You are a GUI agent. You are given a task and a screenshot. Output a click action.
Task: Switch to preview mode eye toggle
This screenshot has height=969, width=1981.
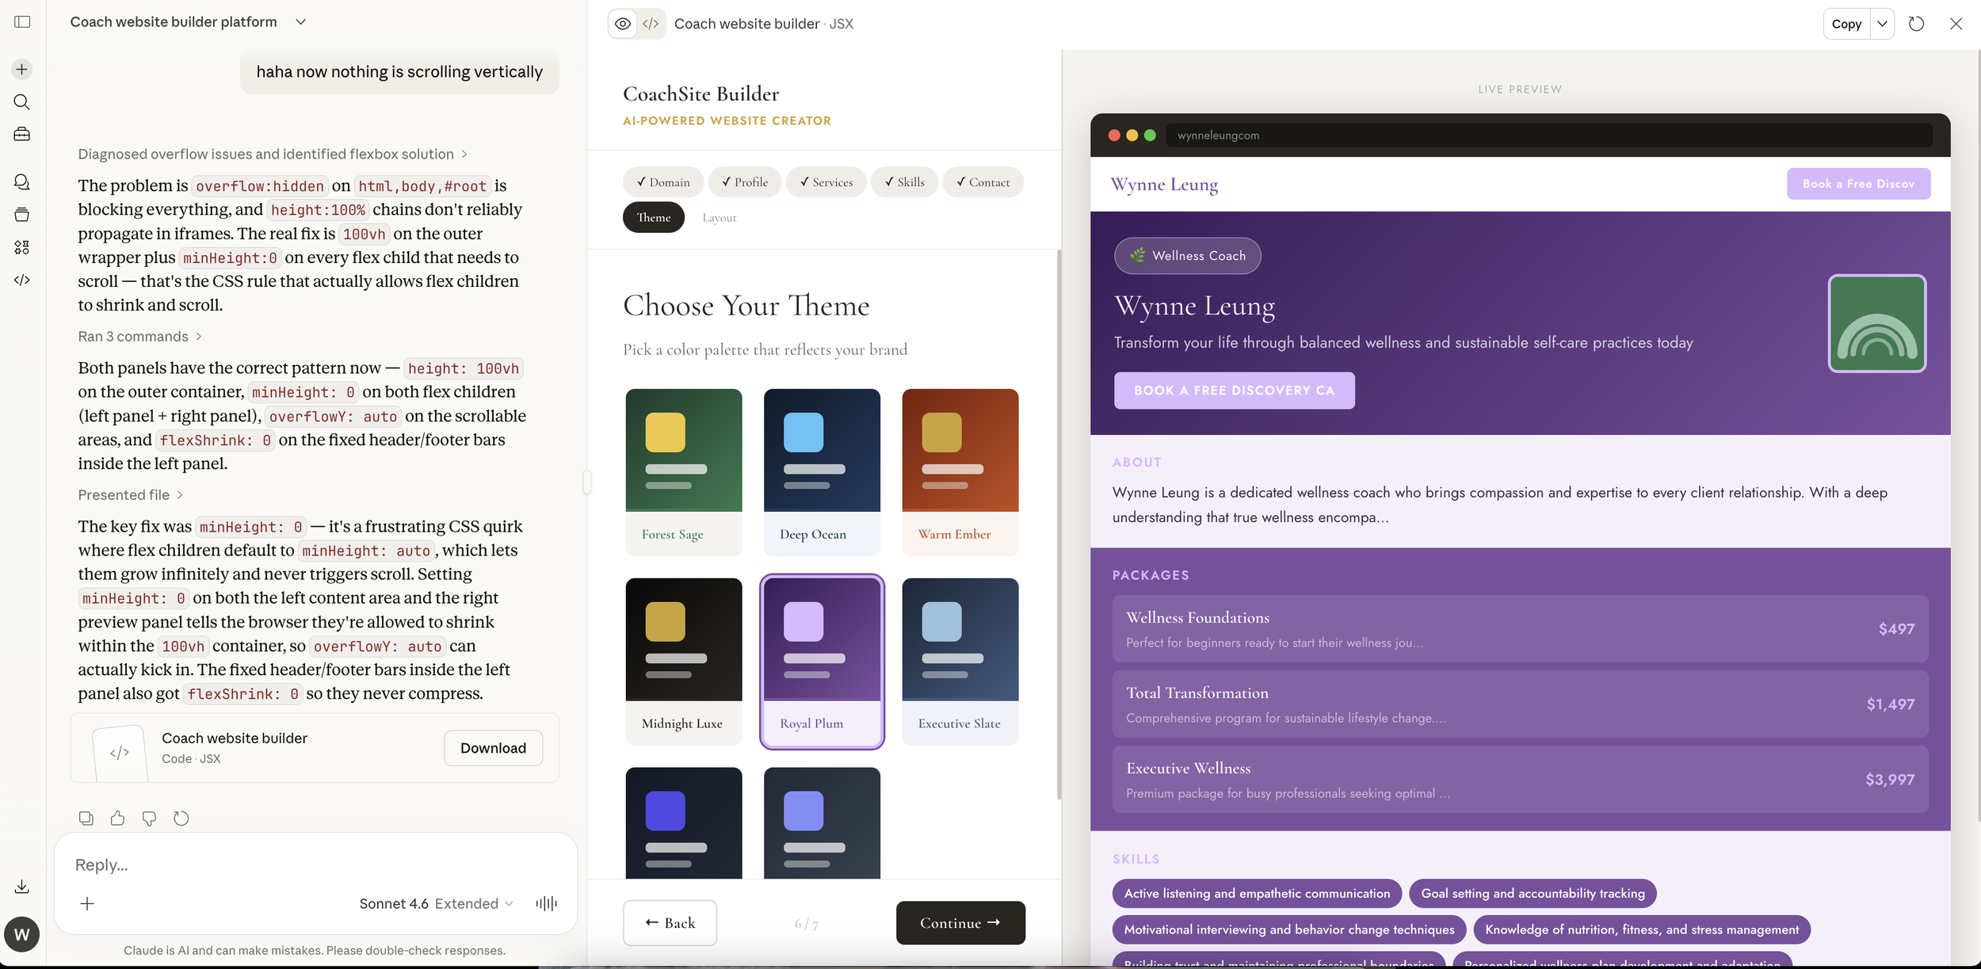pos(623,24)
